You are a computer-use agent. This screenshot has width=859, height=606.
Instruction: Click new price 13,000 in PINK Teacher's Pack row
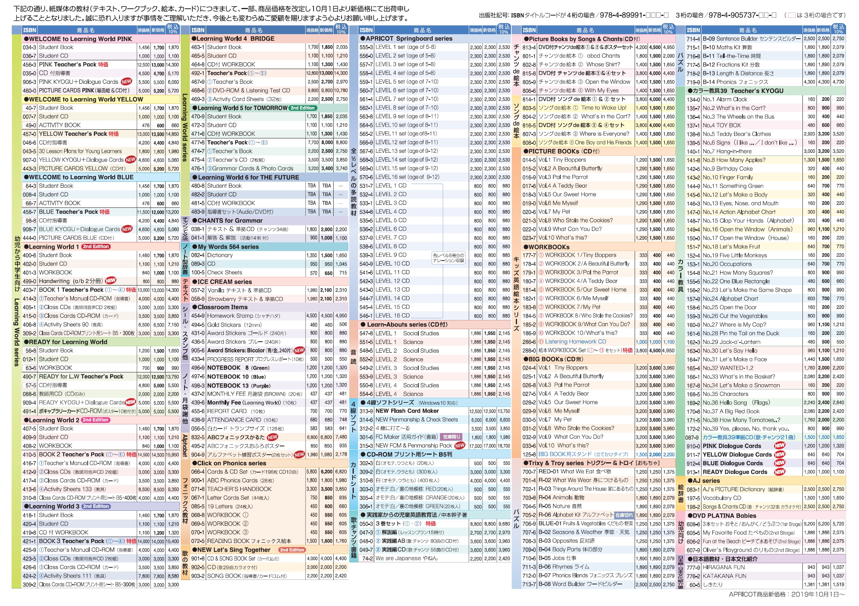158,65
